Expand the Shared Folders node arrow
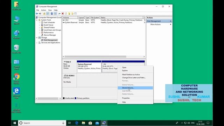 40,27
